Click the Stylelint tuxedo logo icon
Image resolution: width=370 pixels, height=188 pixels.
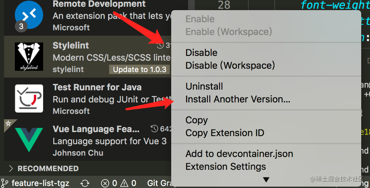pos(29,57)
